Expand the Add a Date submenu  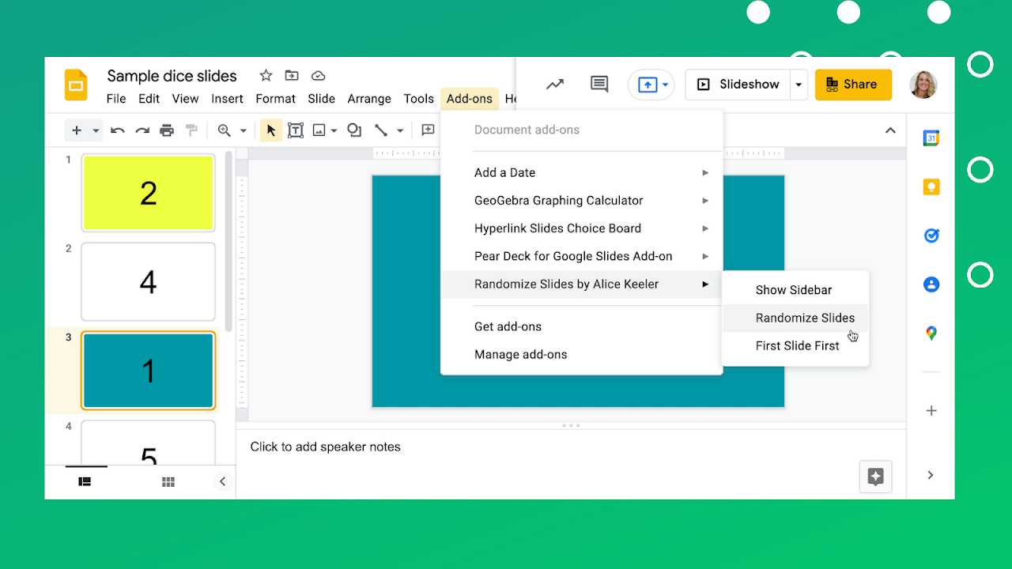[x=582, y=173]
